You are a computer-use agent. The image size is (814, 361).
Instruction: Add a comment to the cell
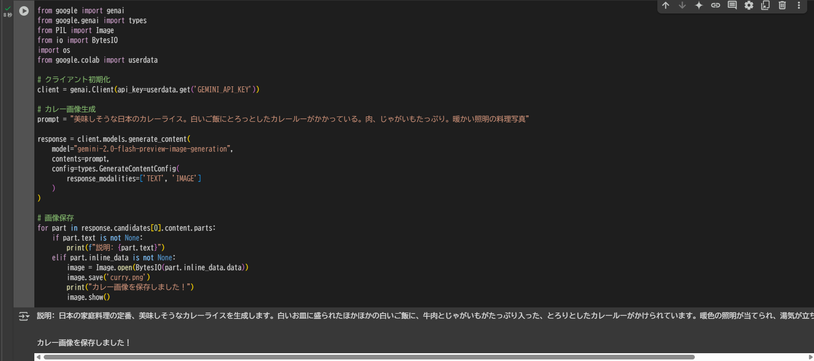tap(732, 6)
